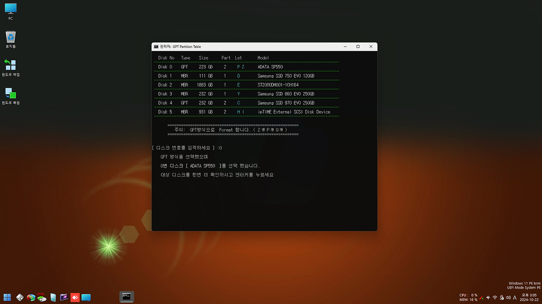Open the purple folder taskbar icon
542x304 pixels.
(x=64, y=297)
